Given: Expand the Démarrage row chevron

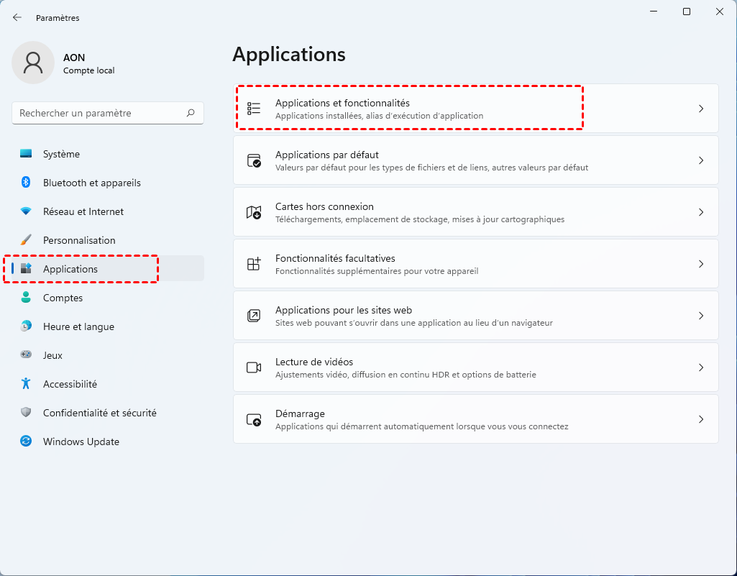Looking at the screenshot, I should [x=701, y=419].
